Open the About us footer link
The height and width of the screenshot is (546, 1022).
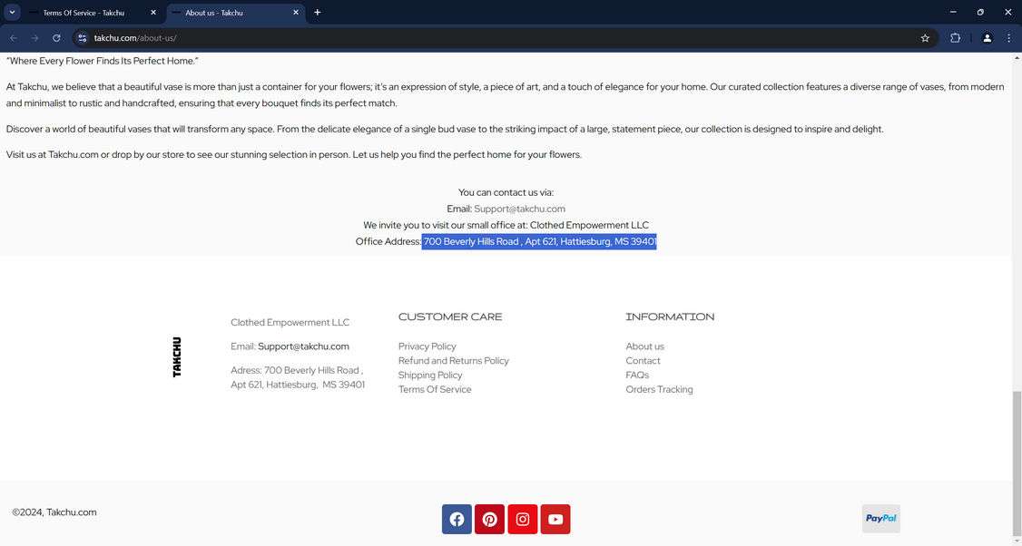click(x=644, y=346)
